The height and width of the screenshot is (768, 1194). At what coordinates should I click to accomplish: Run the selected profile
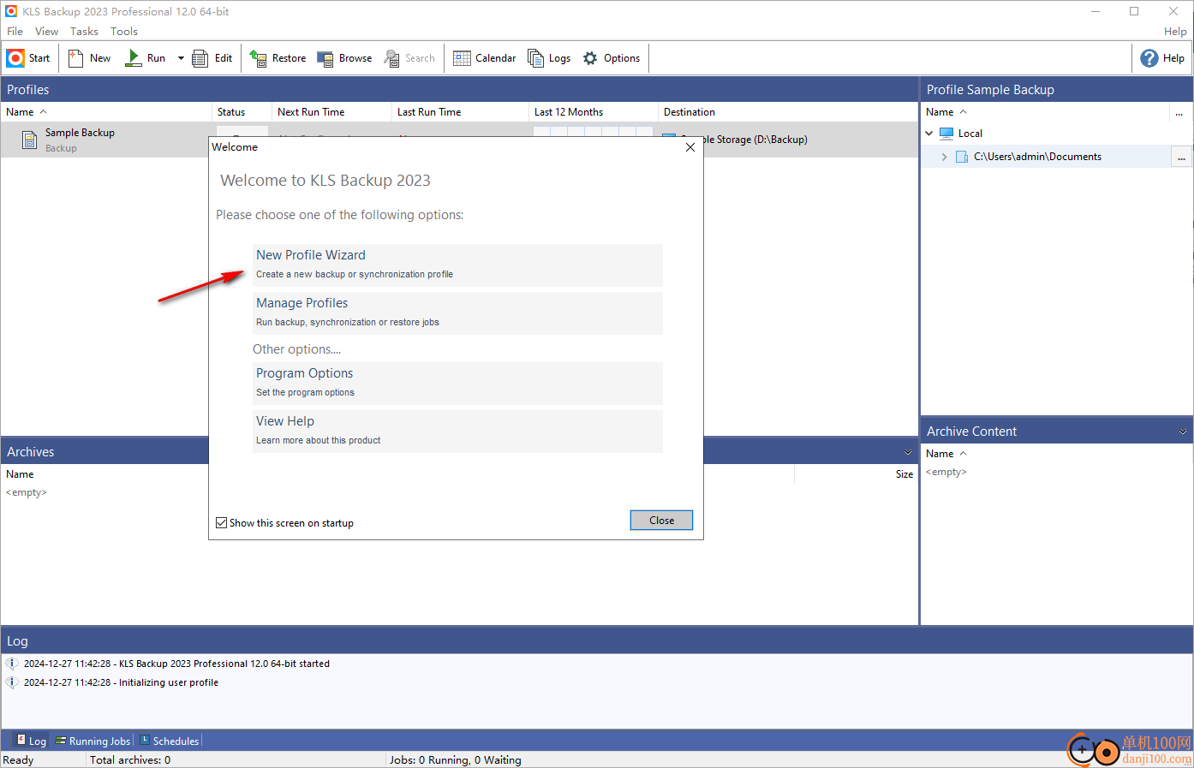[x=146, y=58]
